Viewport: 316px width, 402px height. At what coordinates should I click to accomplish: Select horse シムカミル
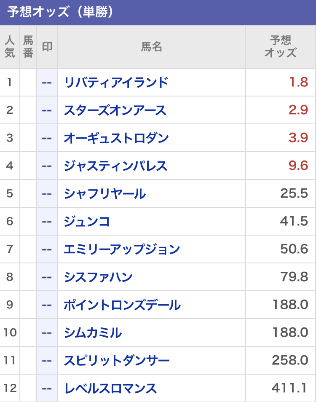(93, 332)
